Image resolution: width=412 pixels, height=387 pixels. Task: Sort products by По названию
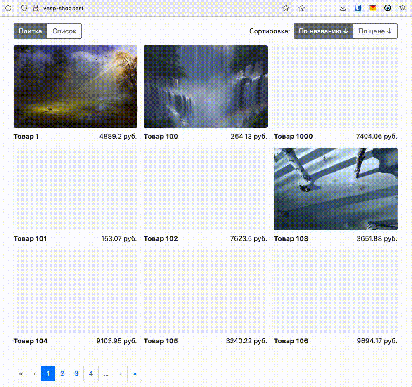click(x=323, y=31)
